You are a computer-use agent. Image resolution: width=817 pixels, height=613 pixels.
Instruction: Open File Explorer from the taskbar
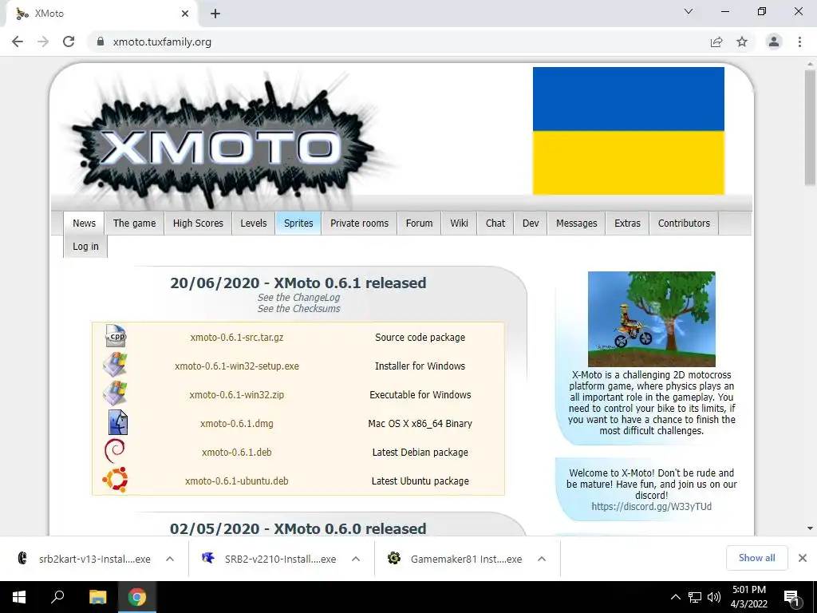coord(97,597)
